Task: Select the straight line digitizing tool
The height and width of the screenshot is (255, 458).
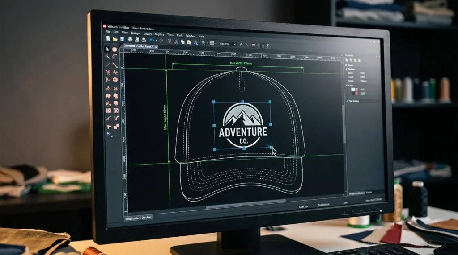Action: point(107,65)
